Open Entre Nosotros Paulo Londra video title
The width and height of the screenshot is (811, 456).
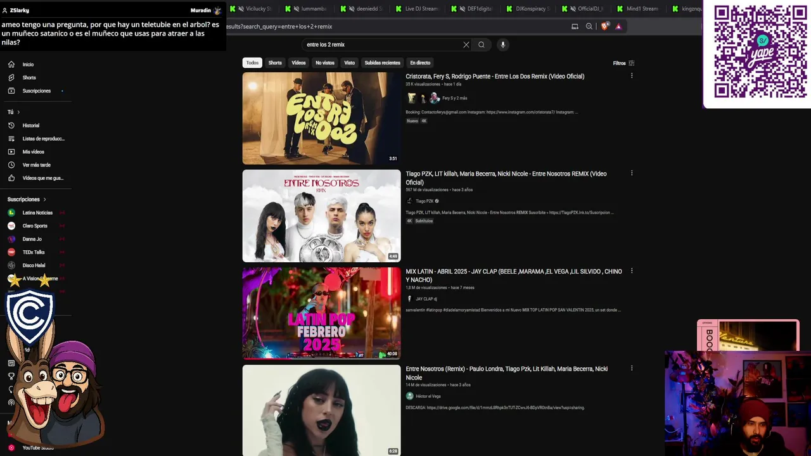click(507, 373)
